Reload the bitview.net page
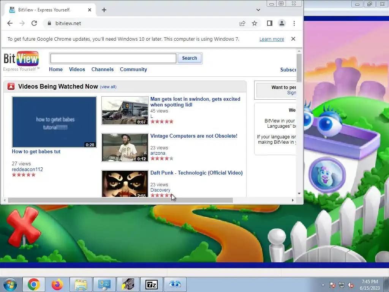389x292 pixels. 34,23
